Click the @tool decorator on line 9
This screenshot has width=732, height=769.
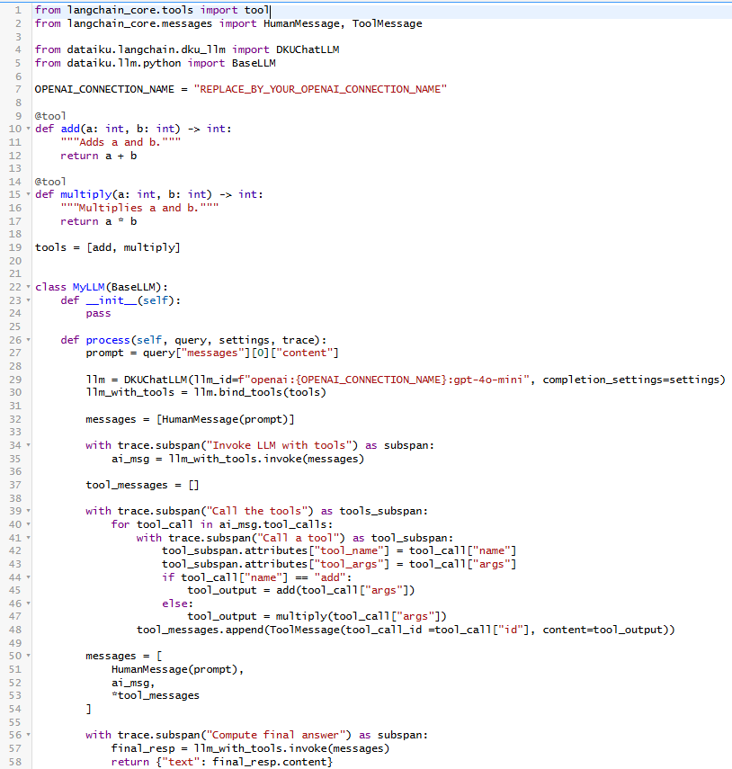(x=50, y=116)
